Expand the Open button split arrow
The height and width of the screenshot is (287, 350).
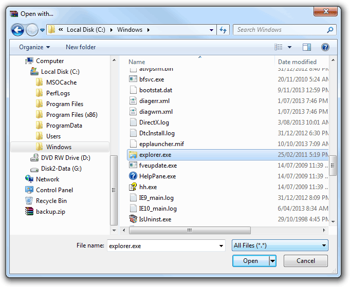click(272, 261)
